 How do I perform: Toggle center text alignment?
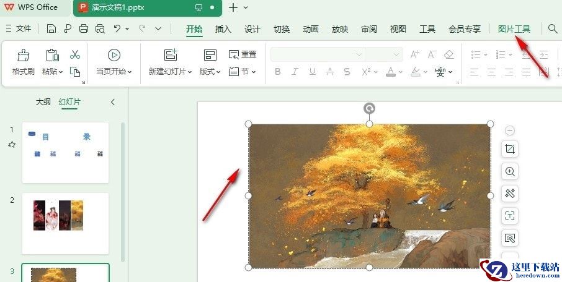491,72
